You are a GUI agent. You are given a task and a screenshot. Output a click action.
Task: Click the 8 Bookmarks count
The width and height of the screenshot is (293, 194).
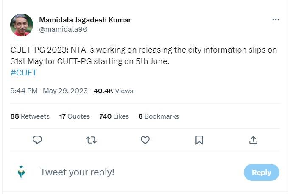(x=159, y=116)
